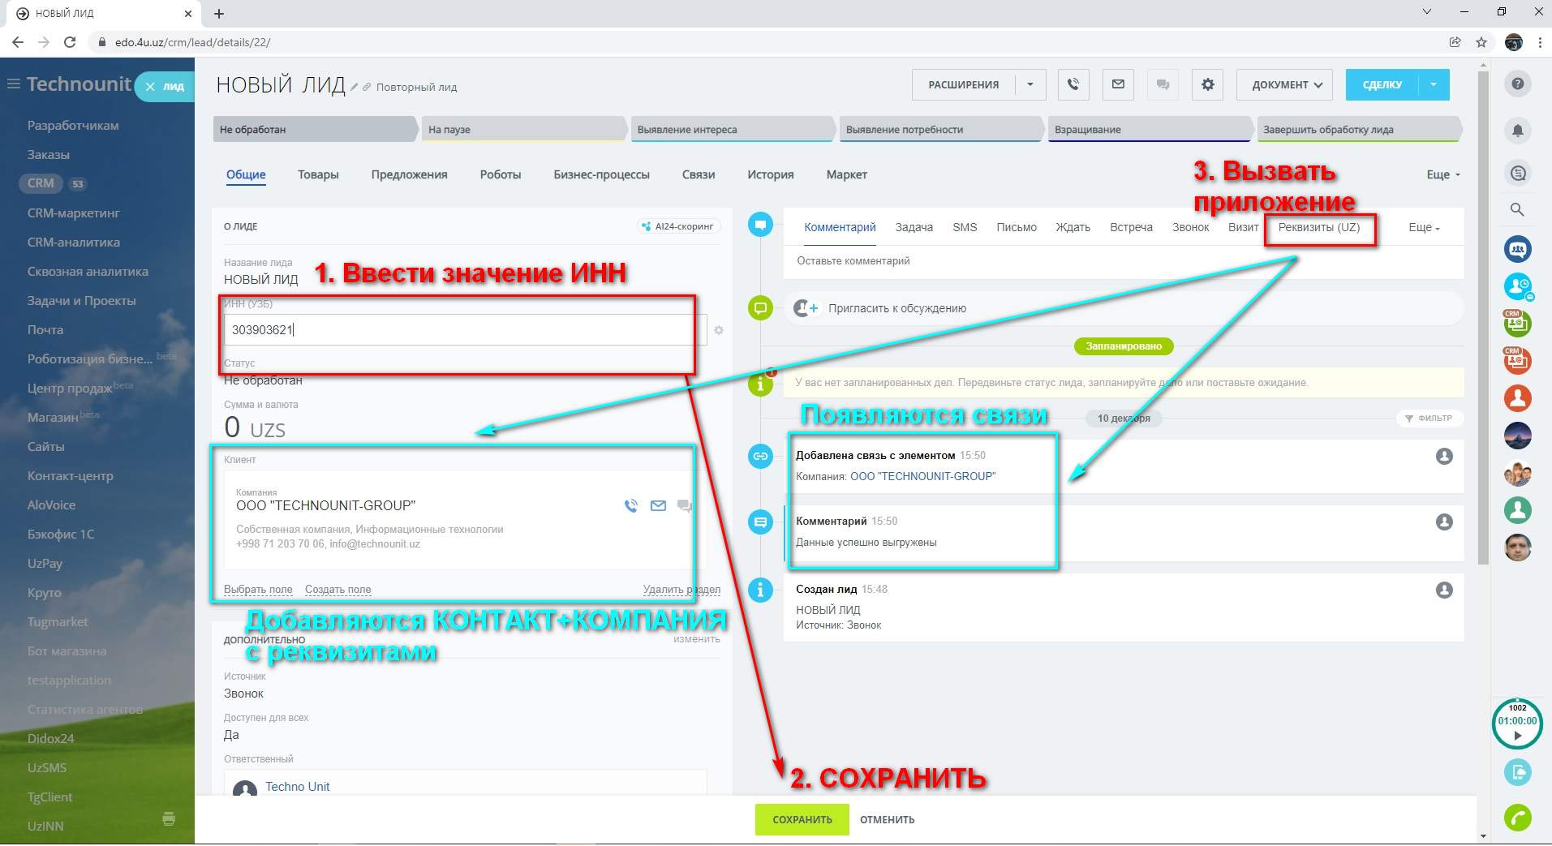Open the История tab
This screenshot has height=846, width=1552.
[771, 174]
